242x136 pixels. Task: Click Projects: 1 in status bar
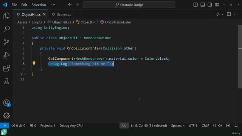tap(48, 125)
